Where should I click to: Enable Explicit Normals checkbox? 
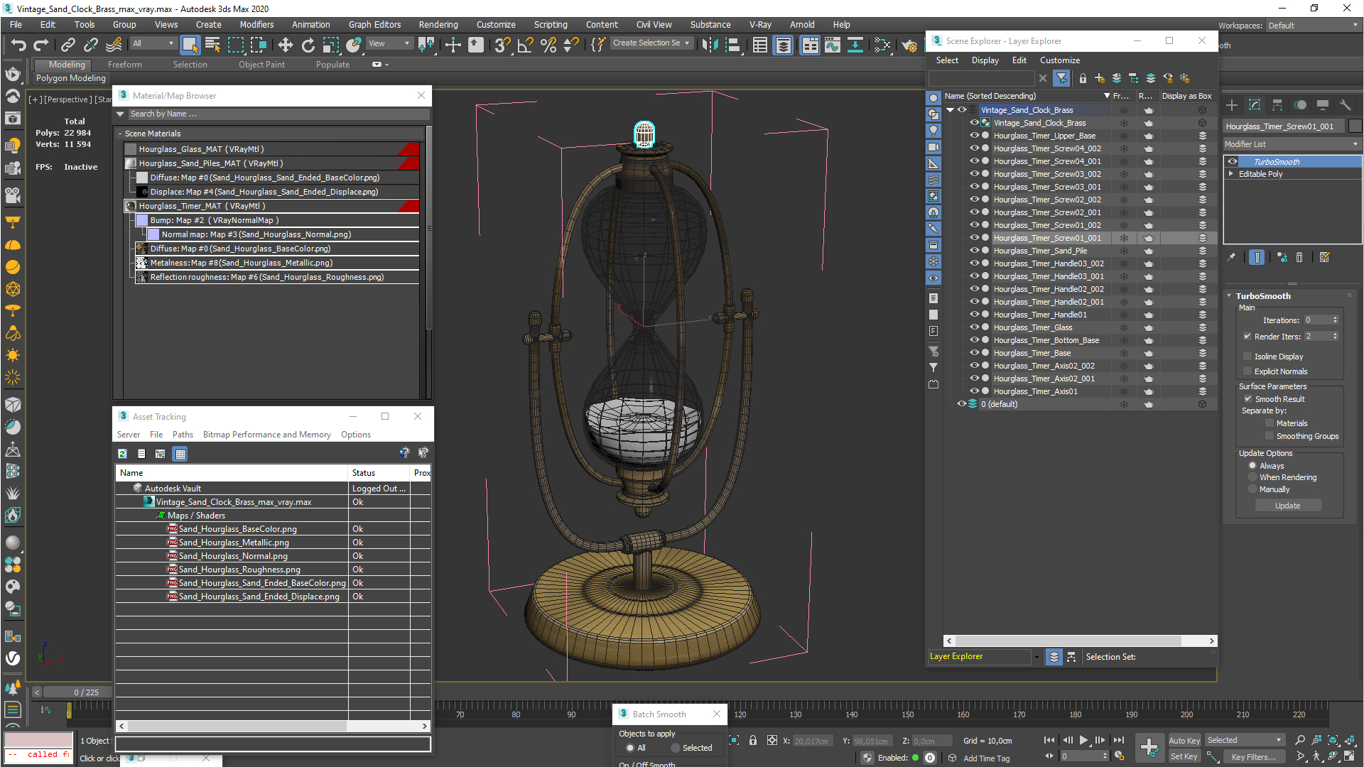pyautogui.click(x=1247, y=371)
